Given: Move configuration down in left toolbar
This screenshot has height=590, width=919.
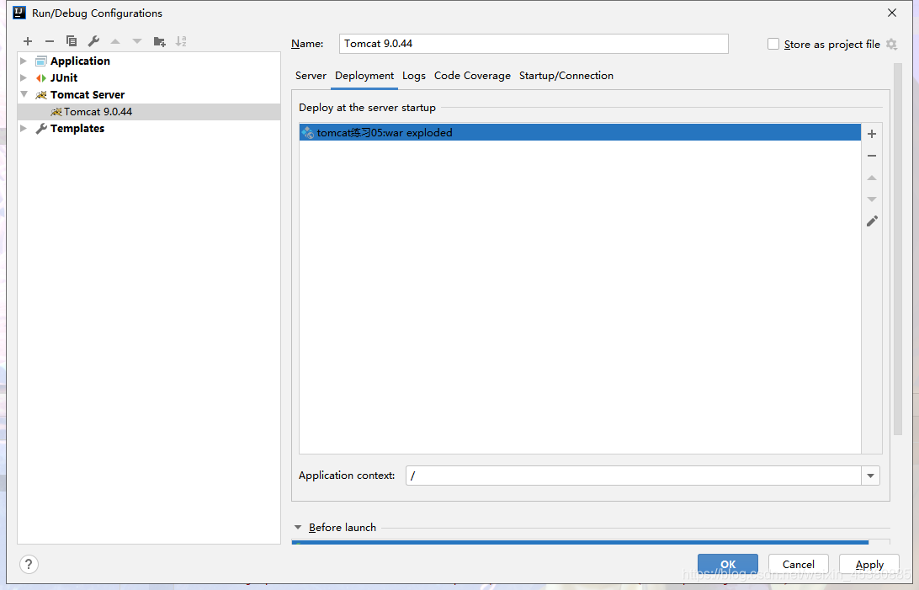Looking at the screenshot, I should coord(137,41).
